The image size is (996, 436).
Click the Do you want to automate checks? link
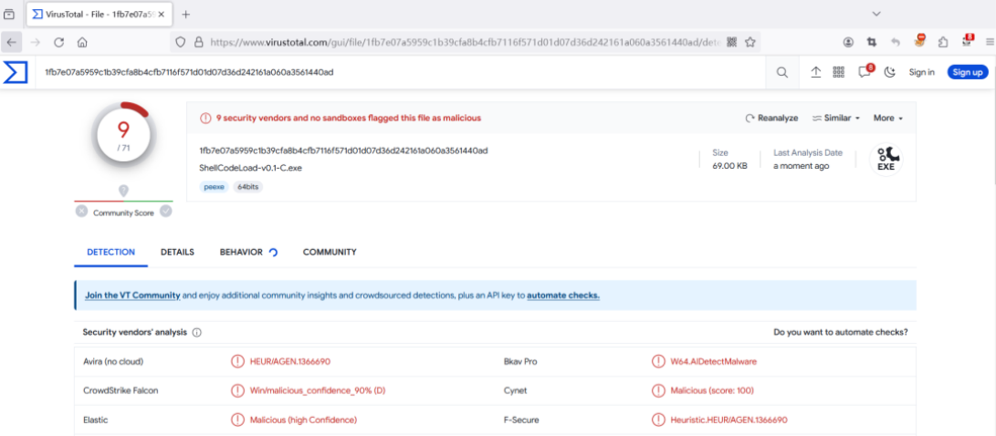[x=841, y=332]
